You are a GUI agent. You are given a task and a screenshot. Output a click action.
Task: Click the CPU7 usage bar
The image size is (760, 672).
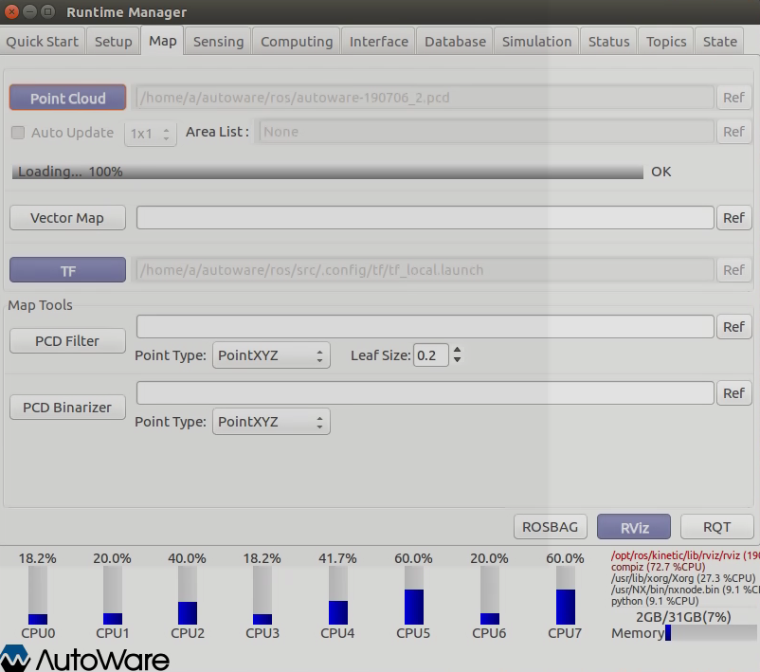pos(565,595)
